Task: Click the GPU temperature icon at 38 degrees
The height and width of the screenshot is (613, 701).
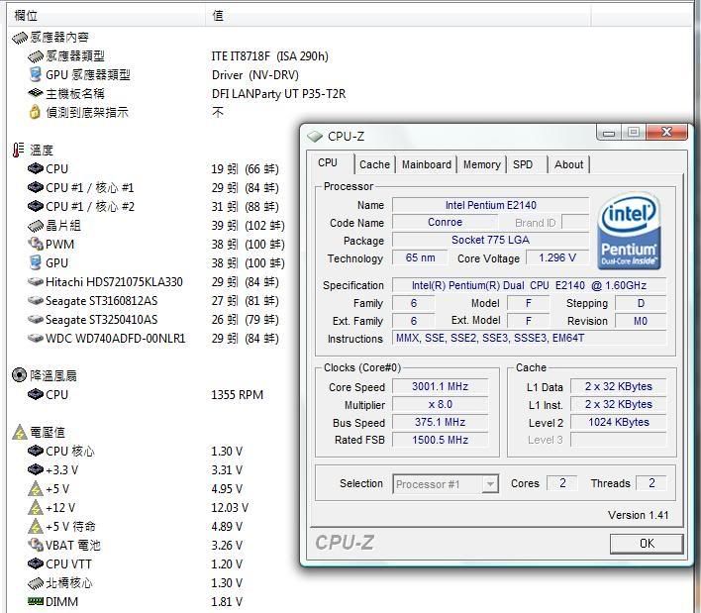Action: [36, 262]
